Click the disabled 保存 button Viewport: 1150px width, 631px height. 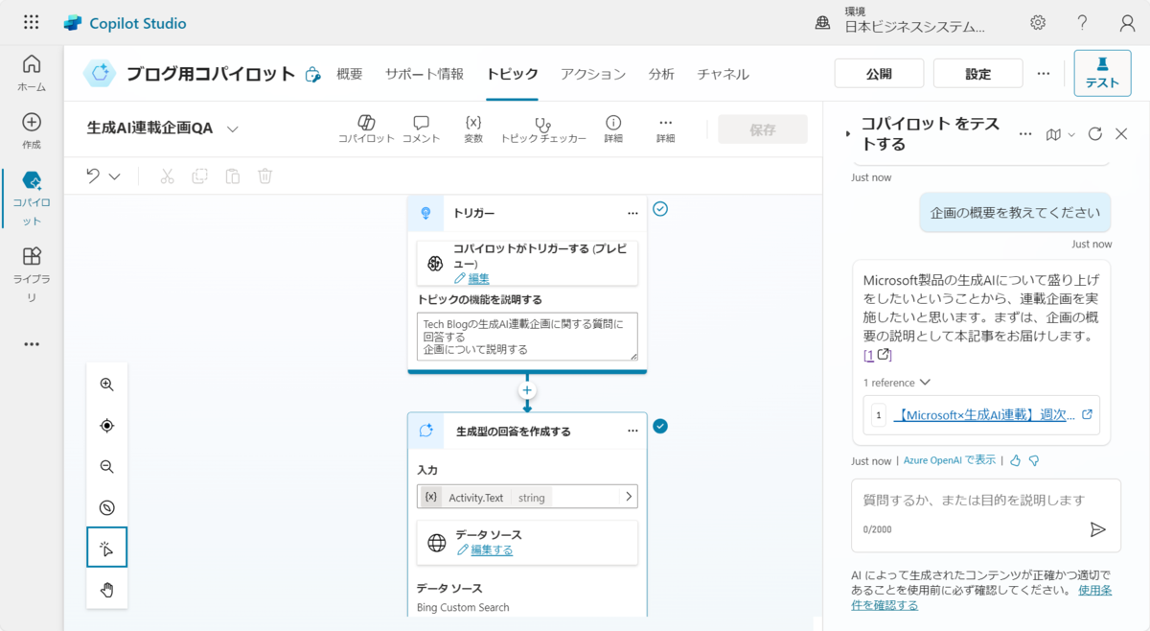coord(763,129)
